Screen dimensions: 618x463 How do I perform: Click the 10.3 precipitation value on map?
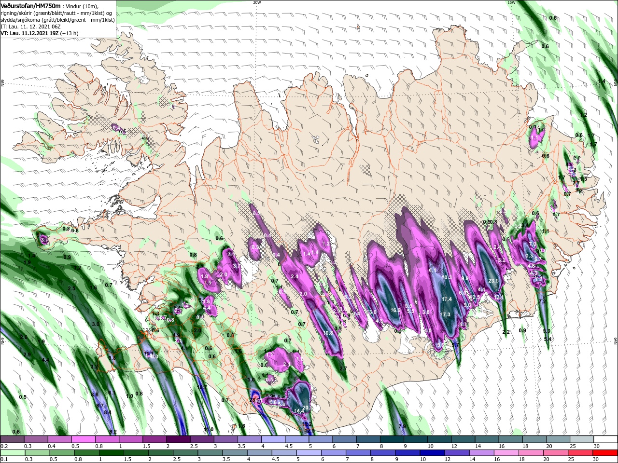coord(447,277)
